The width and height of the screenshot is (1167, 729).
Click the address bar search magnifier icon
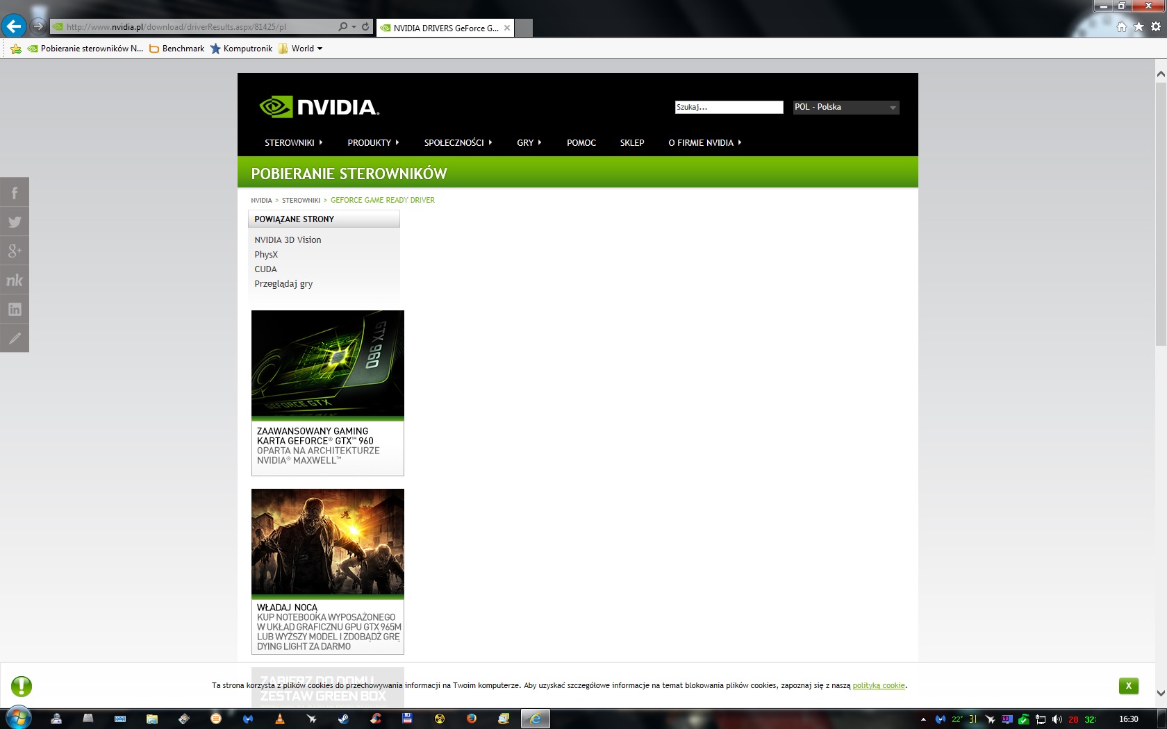coord(342,26)
